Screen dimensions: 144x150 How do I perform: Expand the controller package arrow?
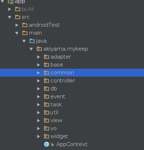pyautogui.click(x=39, y=81)
